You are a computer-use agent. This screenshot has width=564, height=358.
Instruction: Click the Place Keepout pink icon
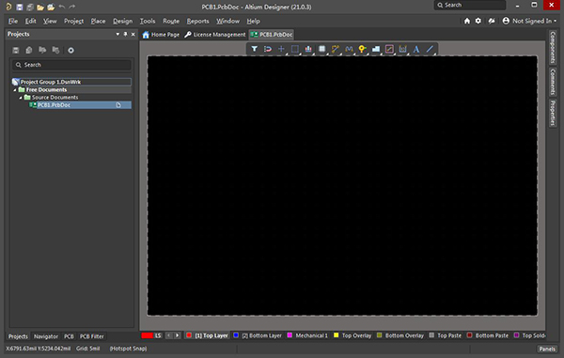(x=389, y=49)
